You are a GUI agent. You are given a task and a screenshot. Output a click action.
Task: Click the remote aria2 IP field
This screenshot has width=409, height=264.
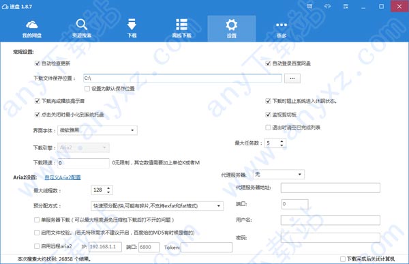pos(105,247)
